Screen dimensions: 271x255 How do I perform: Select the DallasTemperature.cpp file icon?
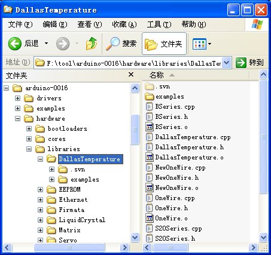149,137
